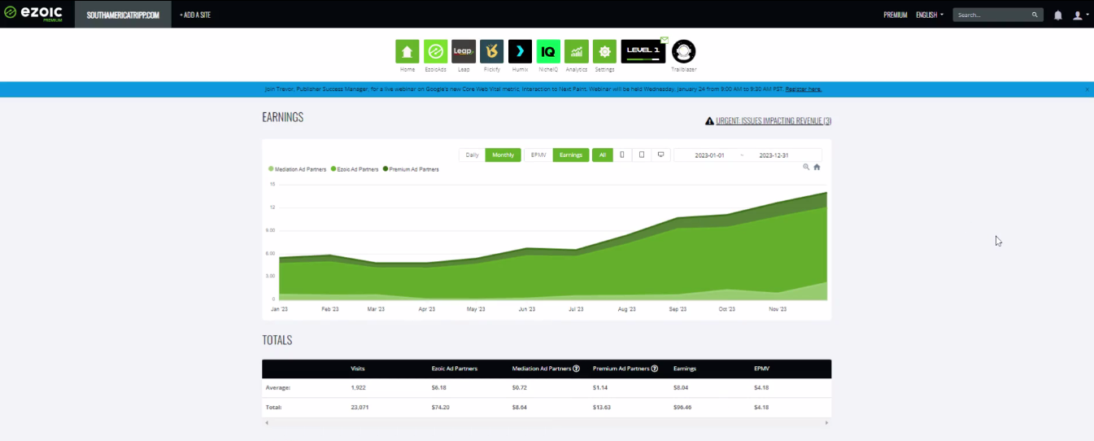
Task: Open the Leap app icon
Action: point(464,51)
